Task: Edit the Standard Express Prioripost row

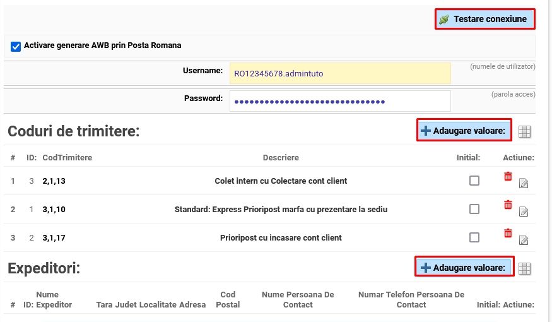Action: (x=524, y=212)
